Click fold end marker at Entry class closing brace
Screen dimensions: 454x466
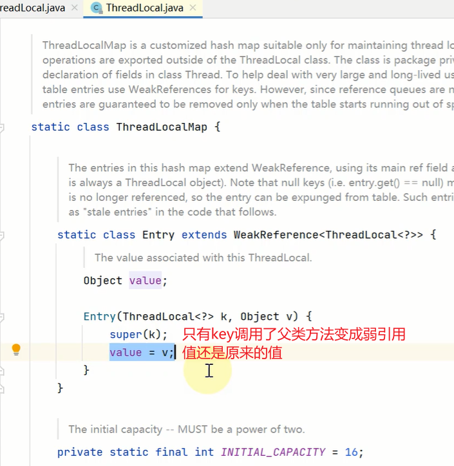pyautogui.click(x=2, y=388)
